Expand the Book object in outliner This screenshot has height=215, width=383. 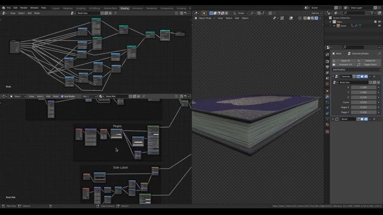335,26
